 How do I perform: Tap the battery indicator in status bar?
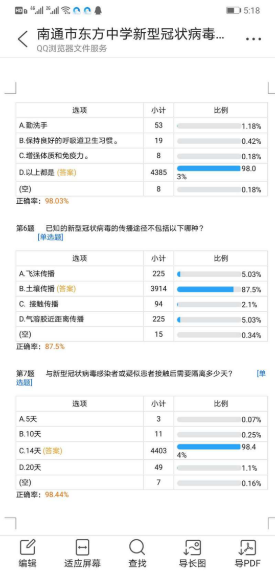pos(233,11)
